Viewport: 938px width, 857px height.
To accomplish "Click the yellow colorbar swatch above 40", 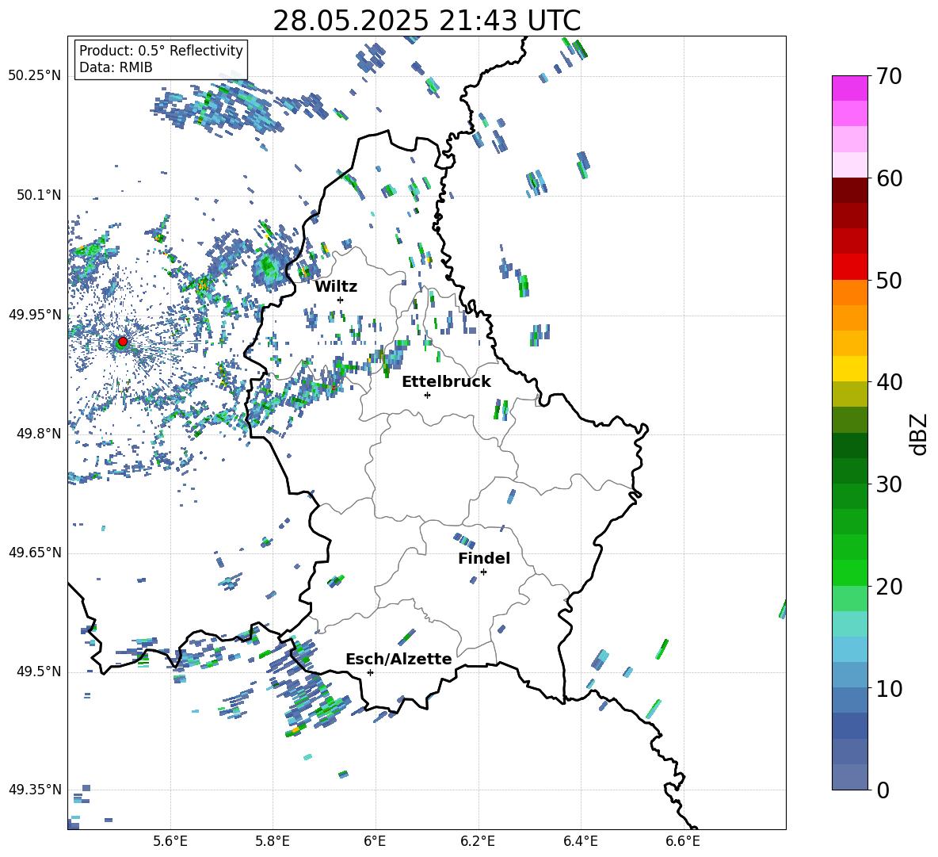I will click(849, 369).
